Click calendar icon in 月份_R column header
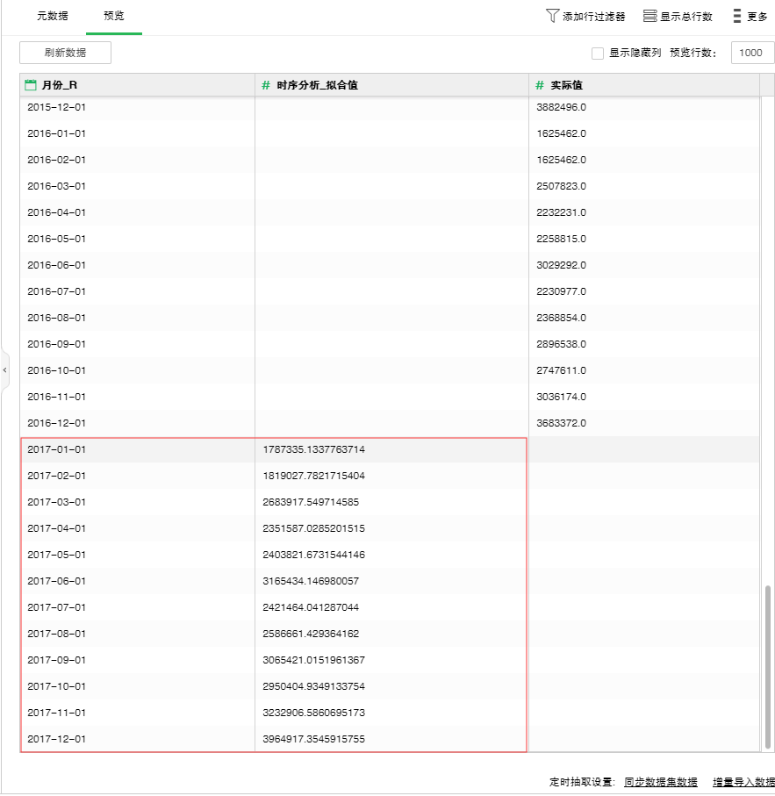The height and width of the screenshot is (796, 775). 31,85
